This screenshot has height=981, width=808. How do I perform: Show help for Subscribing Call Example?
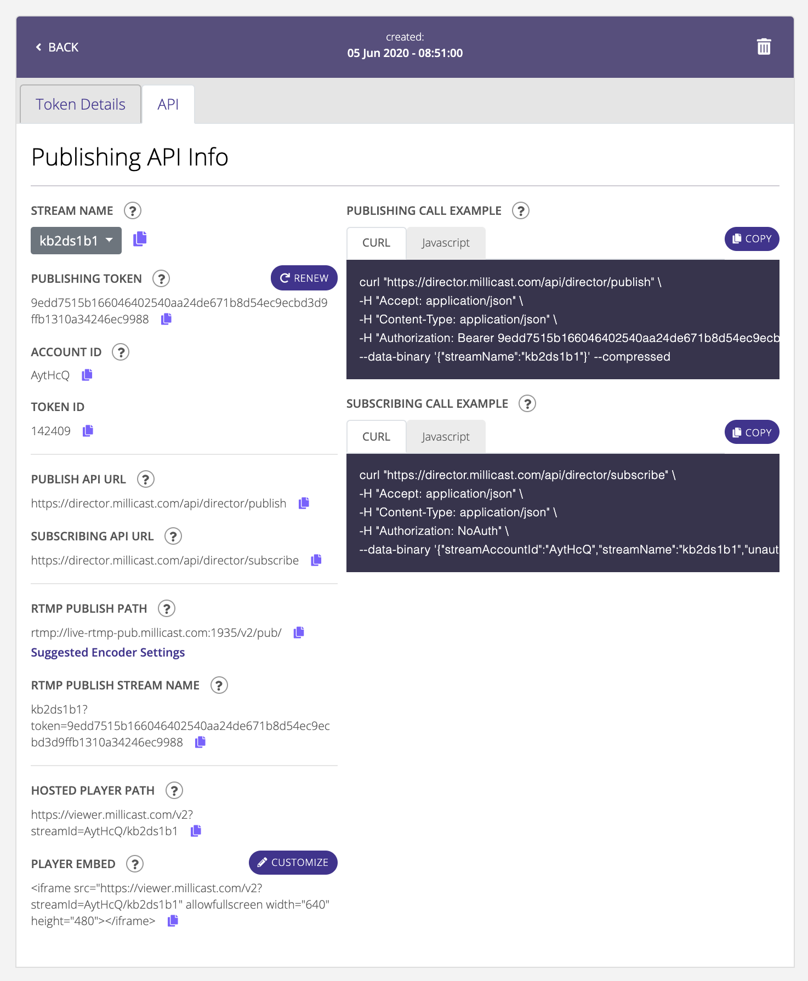(527, 403)
